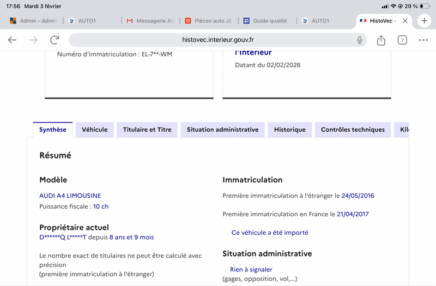436x286 pixels.
Task: Tap the reload page icon
Action: pyautogui.click(x=55, y=40)
